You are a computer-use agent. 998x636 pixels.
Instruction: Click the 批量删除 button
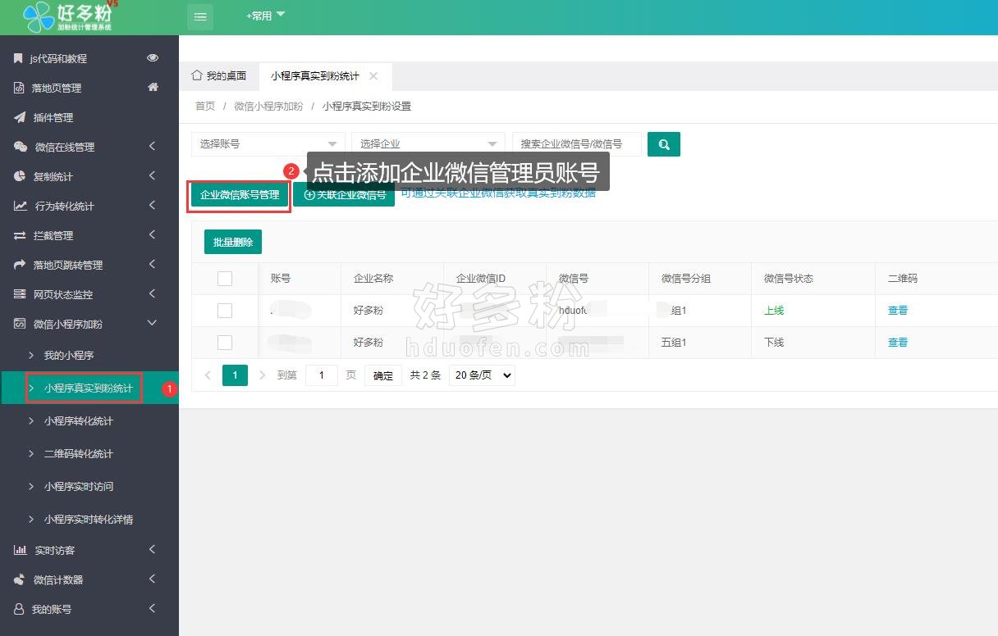(233, 242)
